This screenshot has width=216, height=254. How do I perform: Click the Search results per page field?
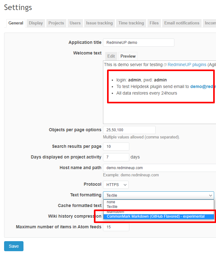116,147
